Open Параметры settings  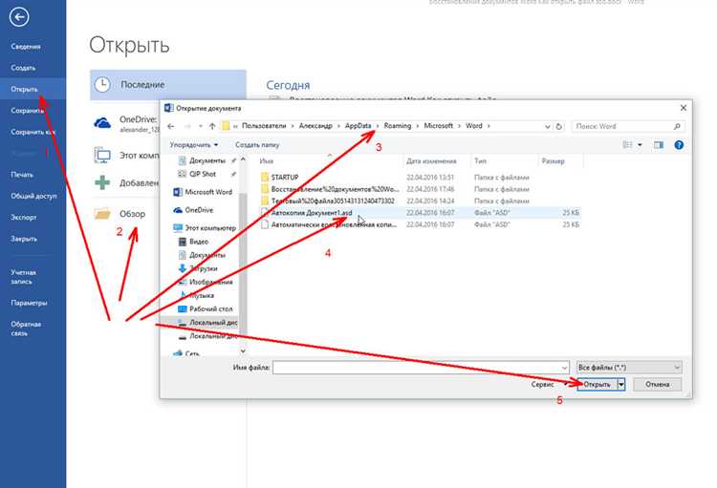click(x=30, y=303)
